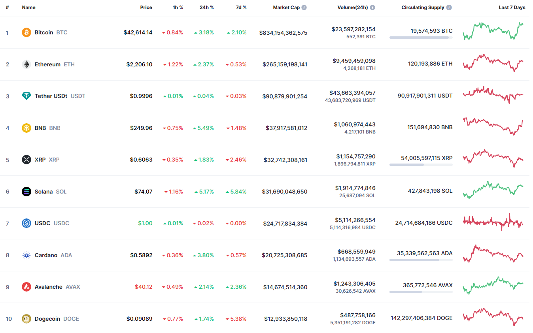This screenshot has width=533, height=333.
Task: Open the Market Cap info tooltip icon
Action: [304, 8]
